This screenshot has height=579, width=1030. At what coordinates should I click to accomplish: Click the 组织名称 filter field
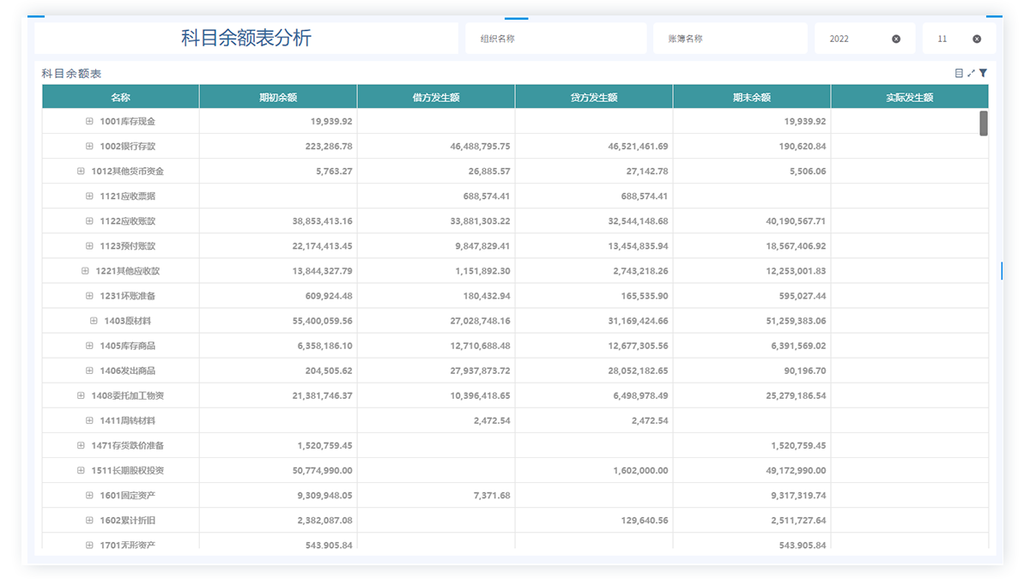(555, 39)
